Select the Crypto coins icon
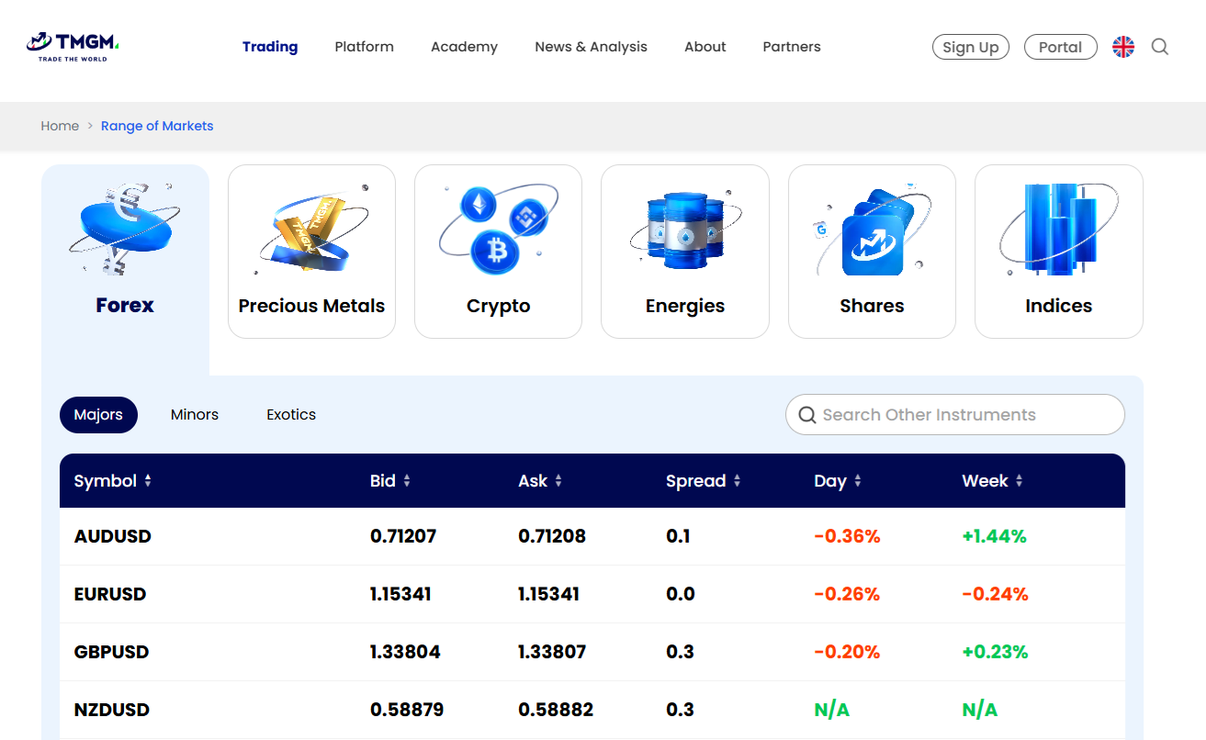 point(498,228)
